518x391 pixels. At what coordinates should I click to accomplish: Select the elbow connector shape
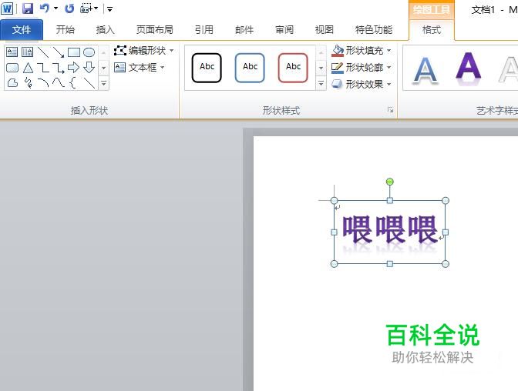click(x=43, y=68)
